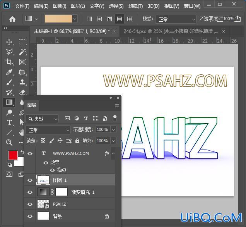
Task: Hide the 渐变填充 1 layer
Action: point(30,192)
